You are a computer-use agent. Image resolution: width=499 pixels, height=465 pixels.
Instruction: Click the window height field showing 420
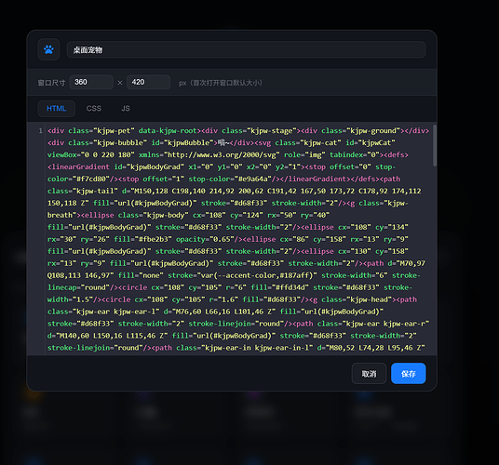[x=148, y=82]
